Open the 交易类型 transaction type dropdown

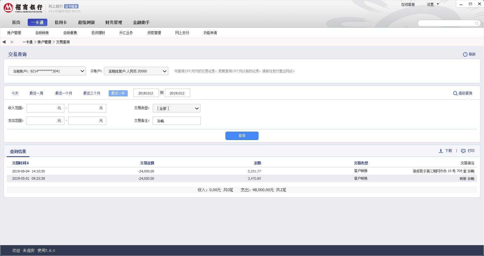(x=176, y=108)
